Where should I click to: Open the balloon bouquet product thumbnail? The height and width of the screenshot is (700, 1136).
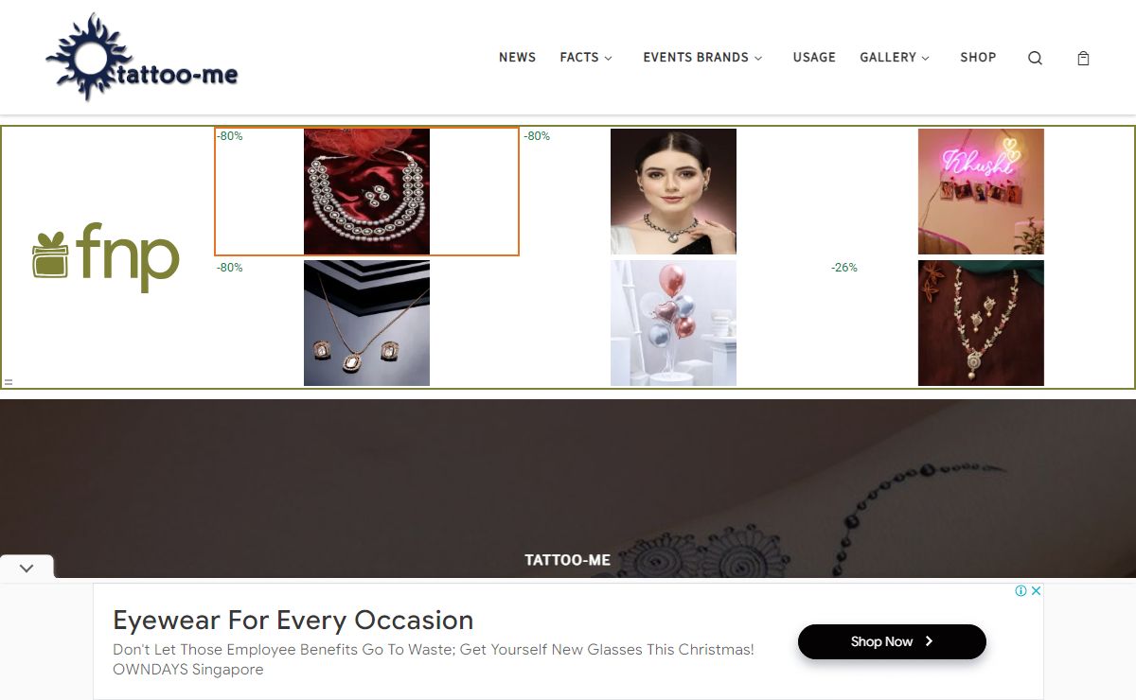[x=673, y=323]
